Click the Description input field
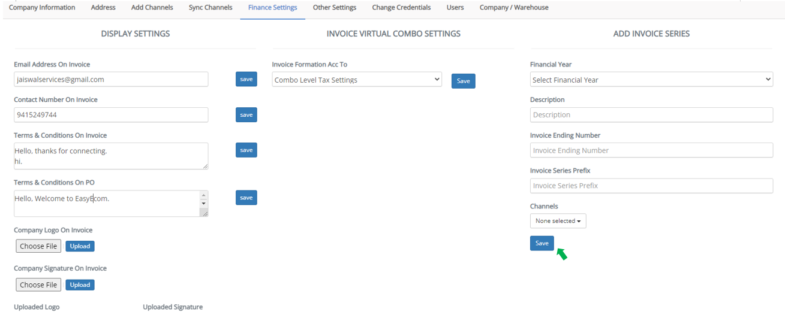The height and width of the screenshot is (321, 785). [x=651, y=114]
